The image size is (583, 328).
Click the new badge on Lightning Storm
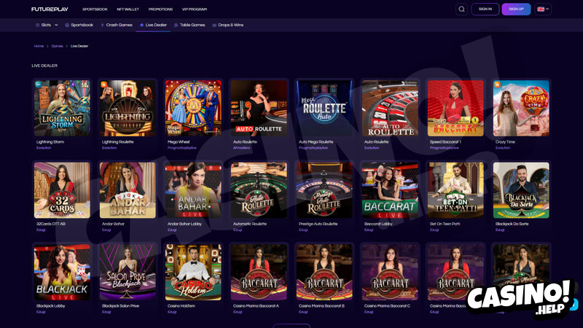[x=39, y=85]
